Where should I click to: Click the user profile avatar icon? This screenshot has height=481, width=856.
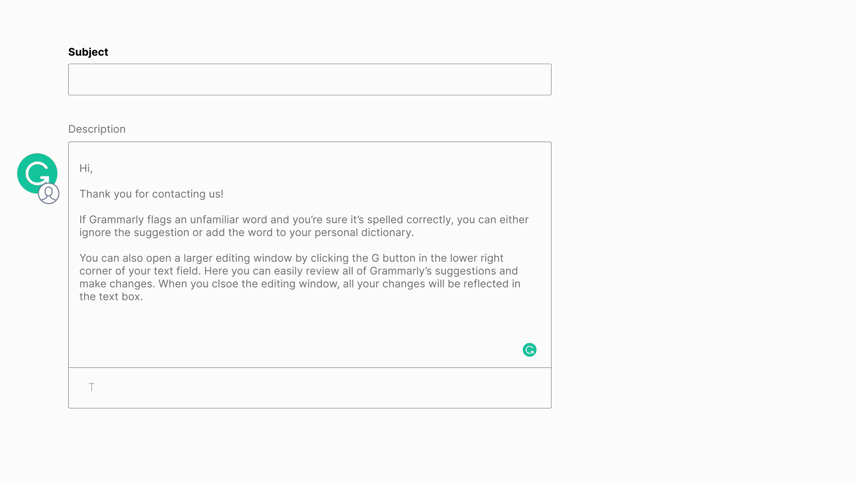[x=49, y=194]
